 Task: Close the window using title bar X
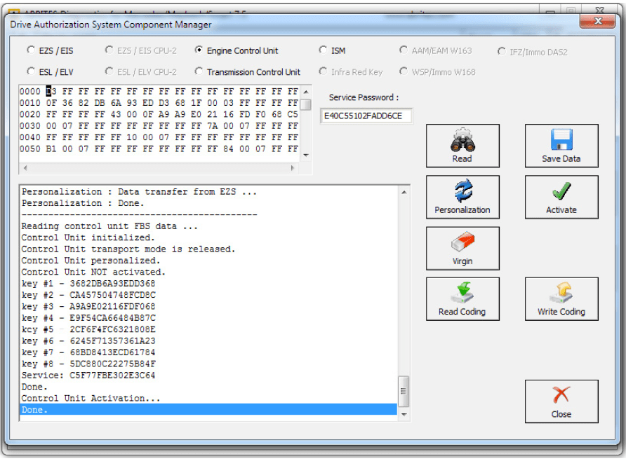click(596, 22)
